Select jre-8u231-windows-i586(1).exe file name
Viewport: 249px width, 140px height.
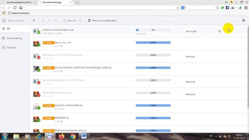58,30
